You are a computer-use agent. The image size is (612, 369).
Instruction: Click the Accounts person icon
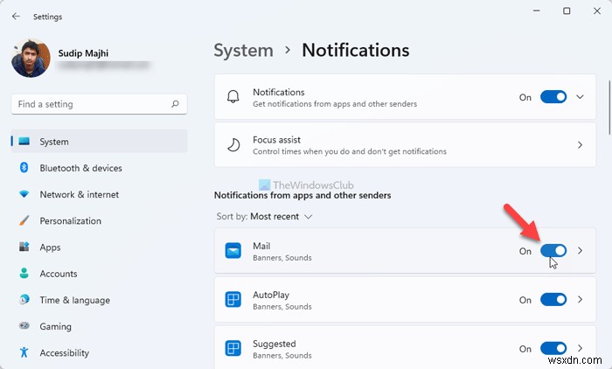point(24,273)
